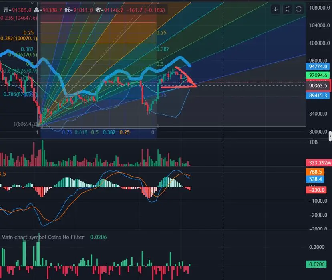Viewport: 332px width, 280px height.
Task: Click the 0.0206 value beside the indicator title
Action: (98, 237)
